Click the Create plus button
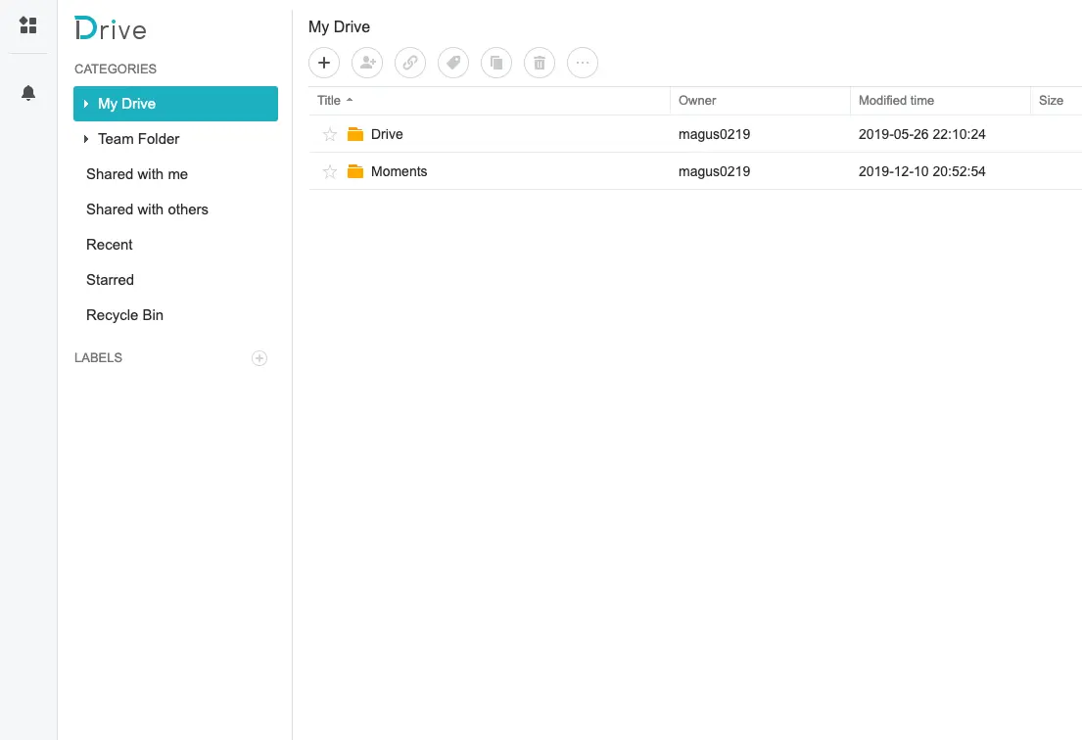The width and height of the screenshot is (1082, 740). 324,63
